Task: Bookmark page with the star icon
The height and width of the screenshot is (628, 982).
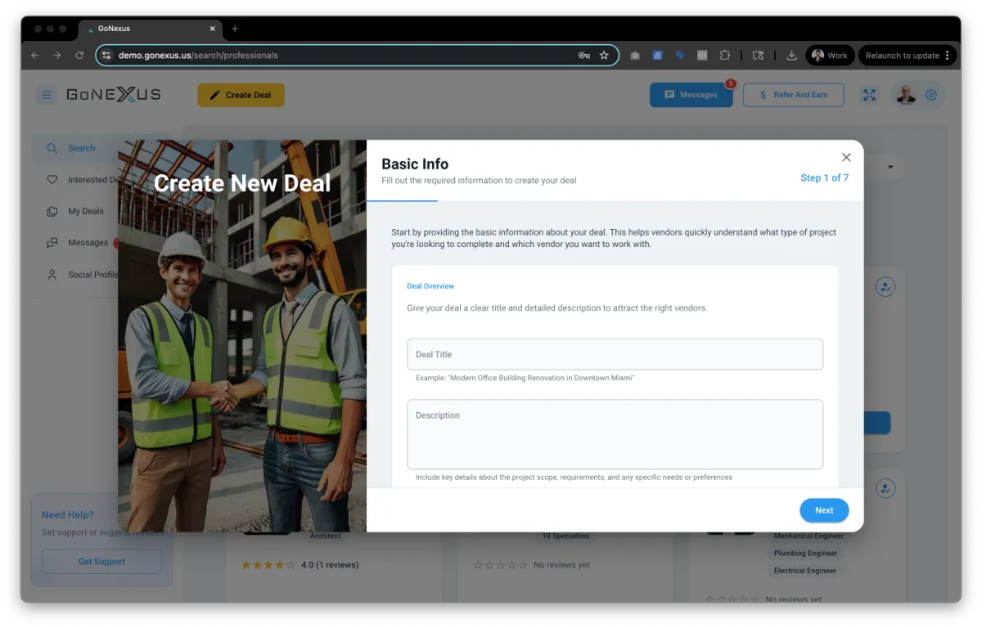Action: click(x=604, y=56)
